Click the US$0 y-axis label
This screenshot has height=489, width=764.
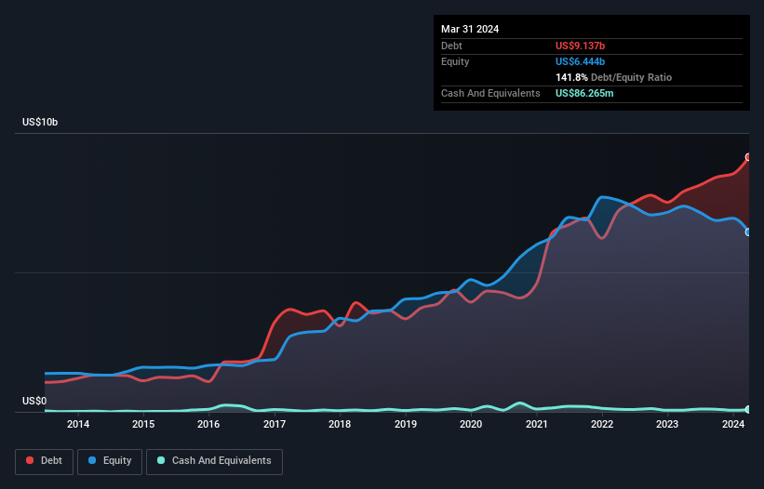(34, 401)
